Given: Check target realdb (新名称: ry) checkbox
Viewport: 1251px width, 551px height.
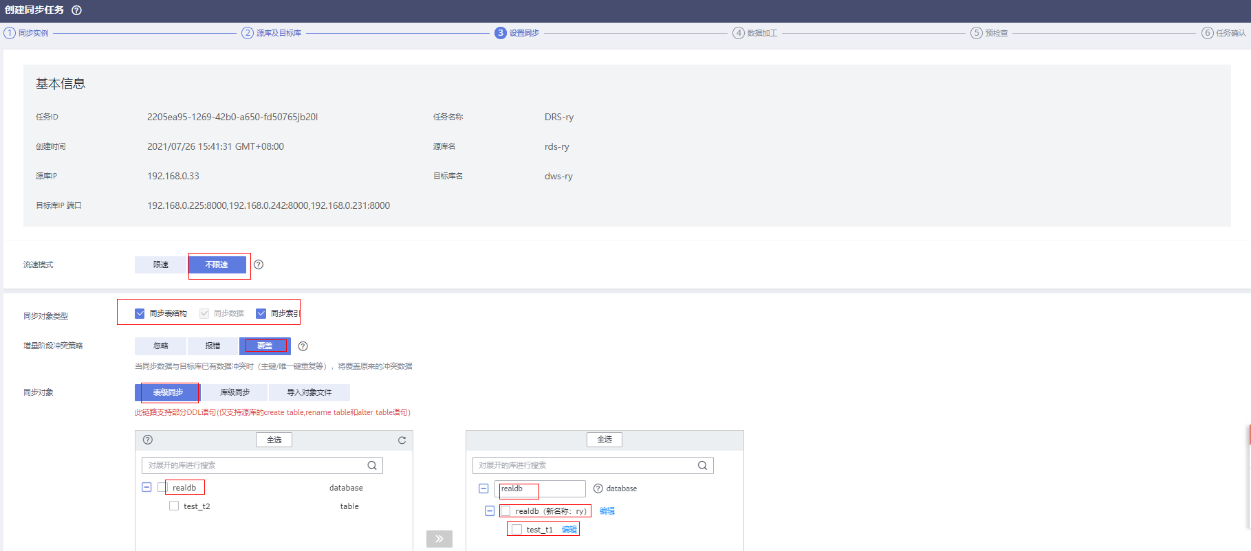Looking at the screenshot, I should coord(505,511).
